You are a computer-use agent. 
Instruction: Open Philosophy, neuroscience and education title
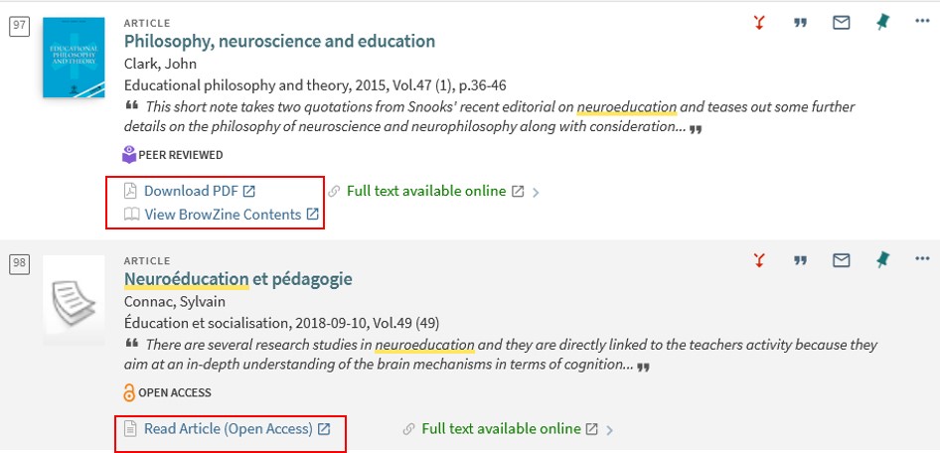coord(279,42)
